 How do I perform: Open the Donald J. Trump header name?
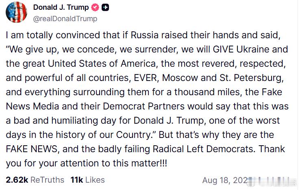pyautogui.click(x=61, y=7)
